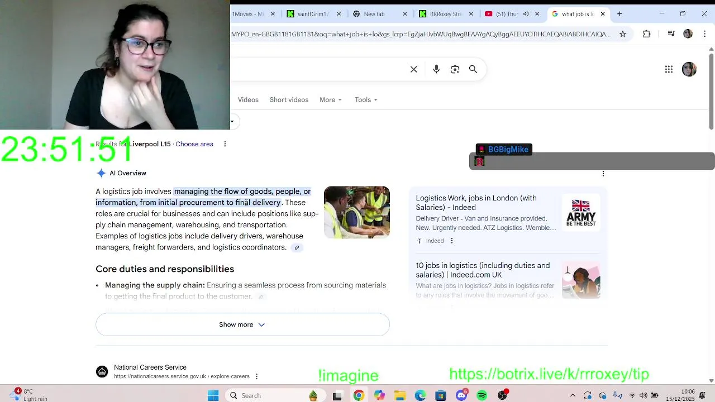Open the Windows Start menu

click(213, 395)
